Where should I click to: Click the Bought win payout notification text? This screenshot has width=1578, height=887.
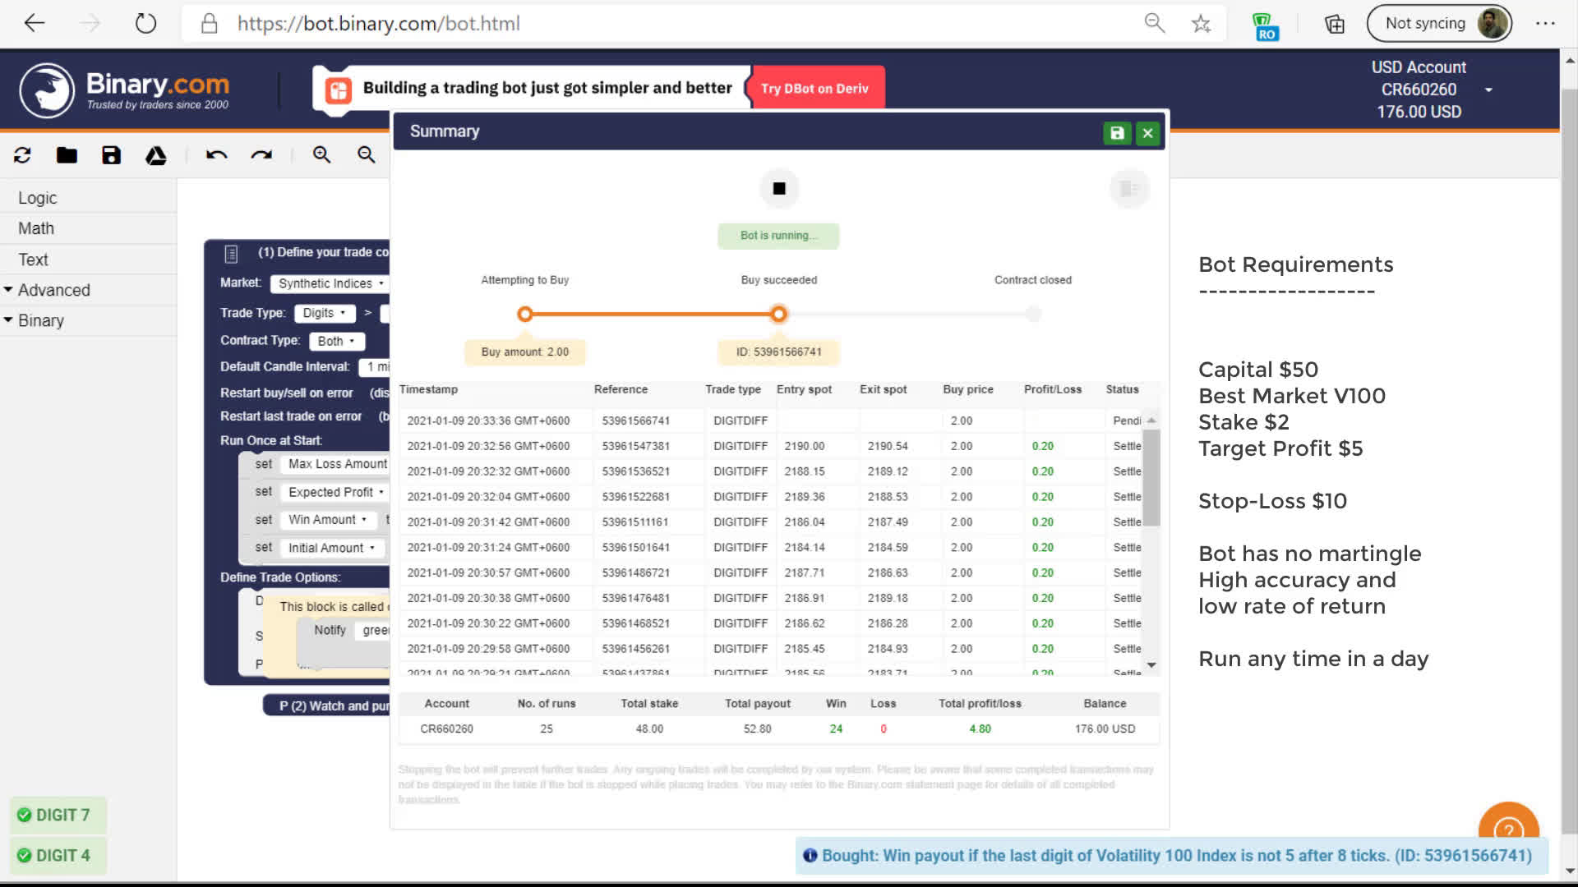[1177, 856]
